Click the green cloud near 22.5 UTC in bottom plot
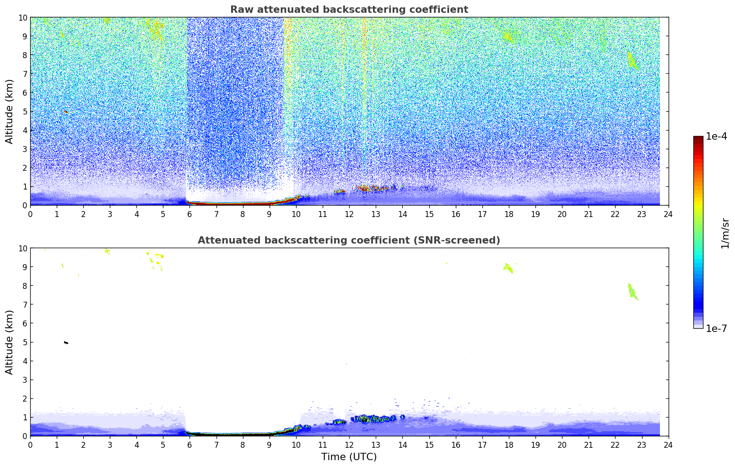This screenshot has height=467, width=735. [x=632, y=292]
